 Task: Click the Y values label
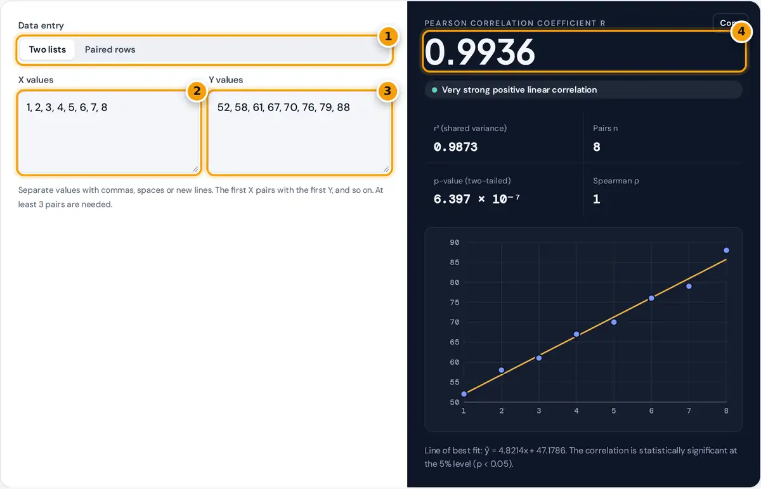point(226,80)
